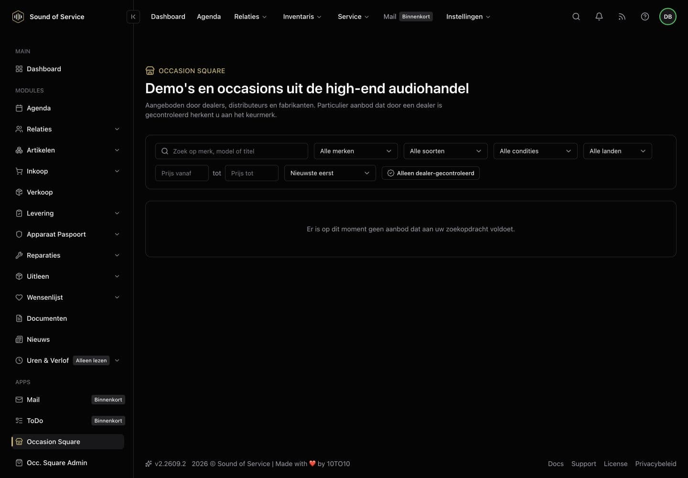Screen dimensions: 688x478
Task: Open search via the magnifier icon
Action: pos(576,17)
